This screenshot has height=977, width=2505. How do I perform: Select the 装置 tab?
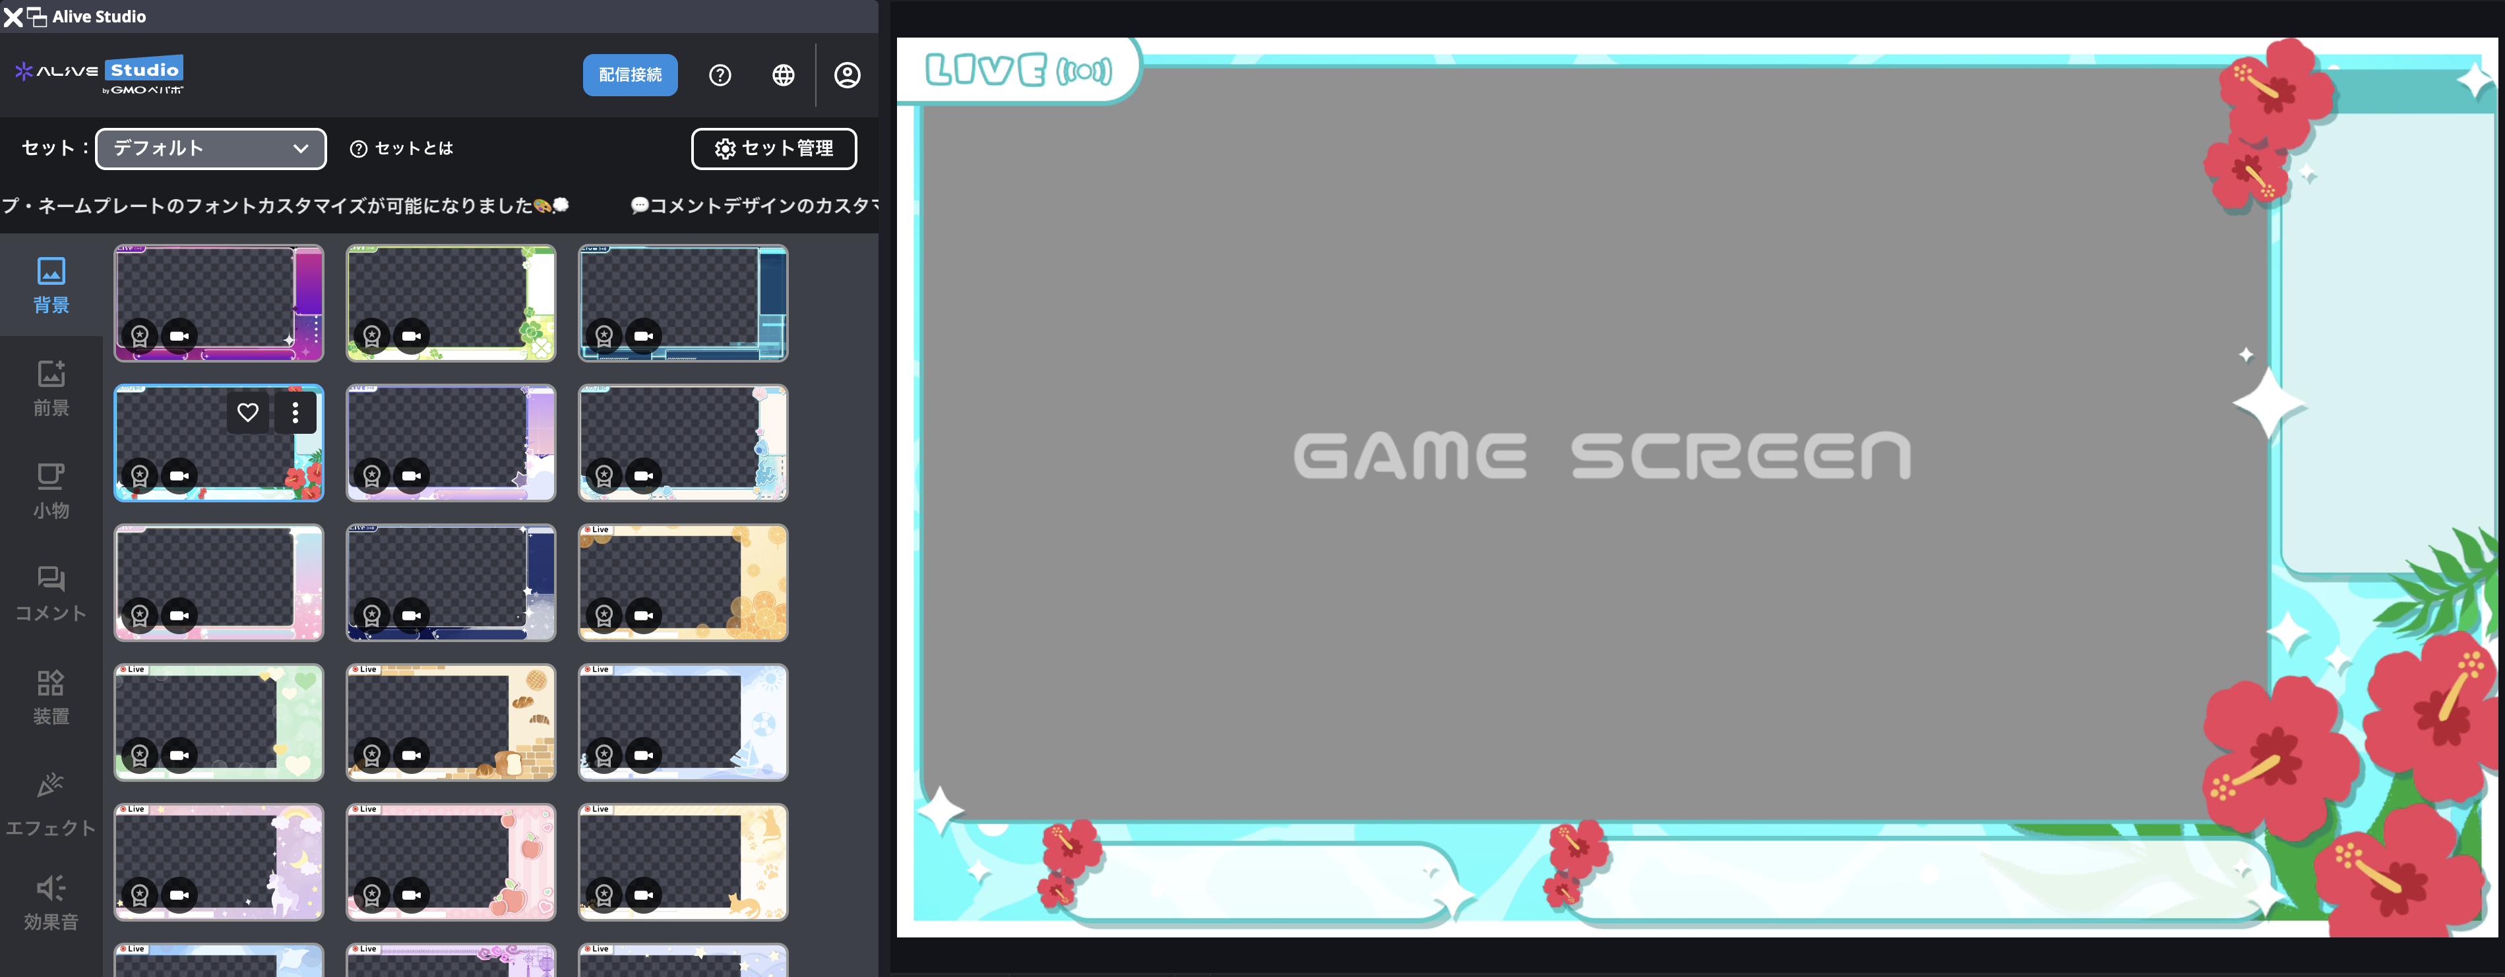coord(51,697)
